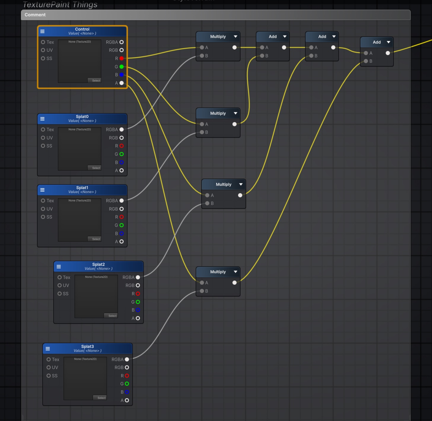Open the Splat0 node hamburger menu
The image size is (432, 421).
(x=42, y=119)
